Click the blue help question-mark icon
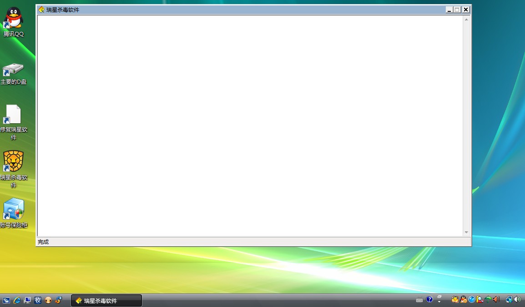This screenshot has height=307, width=525. pos(429,299)
